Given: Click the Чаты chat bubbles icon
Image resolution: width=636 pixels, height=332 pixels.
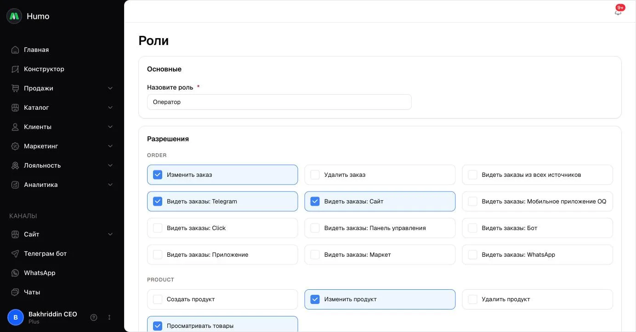Looking at the screenshot, I should click(x=15, y=292).
